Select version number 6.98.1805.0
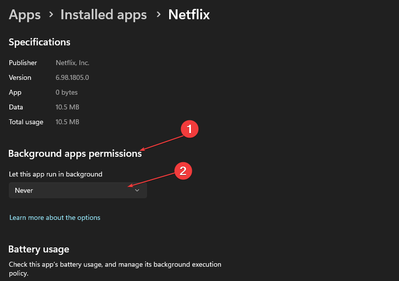Screen dimensions: 399x281 [73, 77]
